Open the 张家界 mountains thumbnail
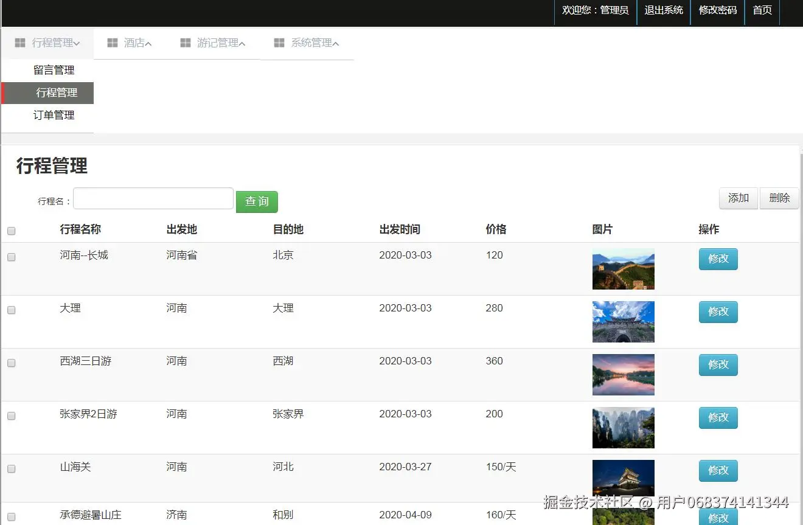Viewport: 803px width, 525px height. tap(624, 428)
